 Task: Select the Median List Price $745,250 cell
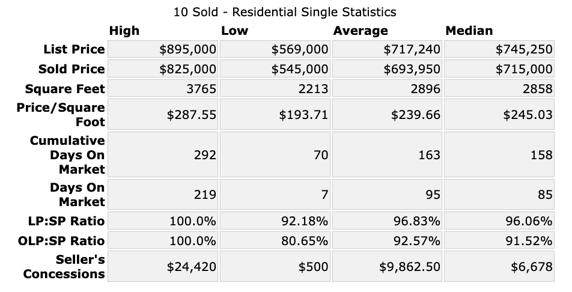coord(499,49)
